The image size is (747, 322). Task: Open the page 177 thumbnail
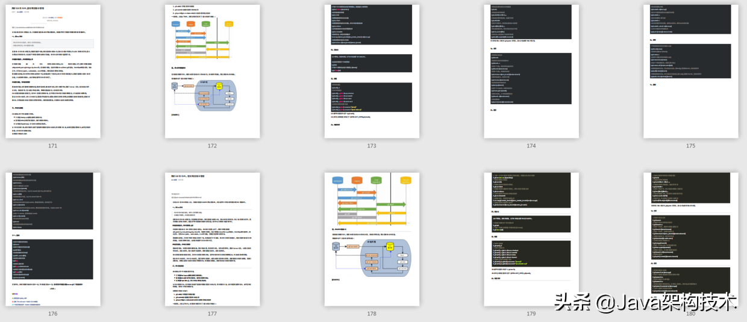click(213, 239)
